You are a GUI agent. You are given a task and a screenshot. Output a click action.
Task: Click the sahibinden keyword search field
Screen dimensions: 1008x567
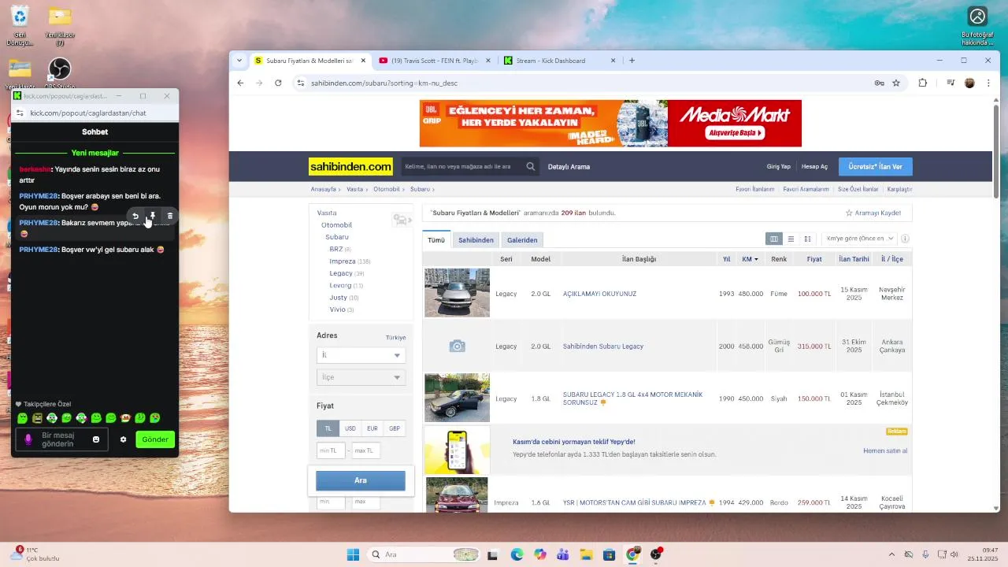pos(462,166)
